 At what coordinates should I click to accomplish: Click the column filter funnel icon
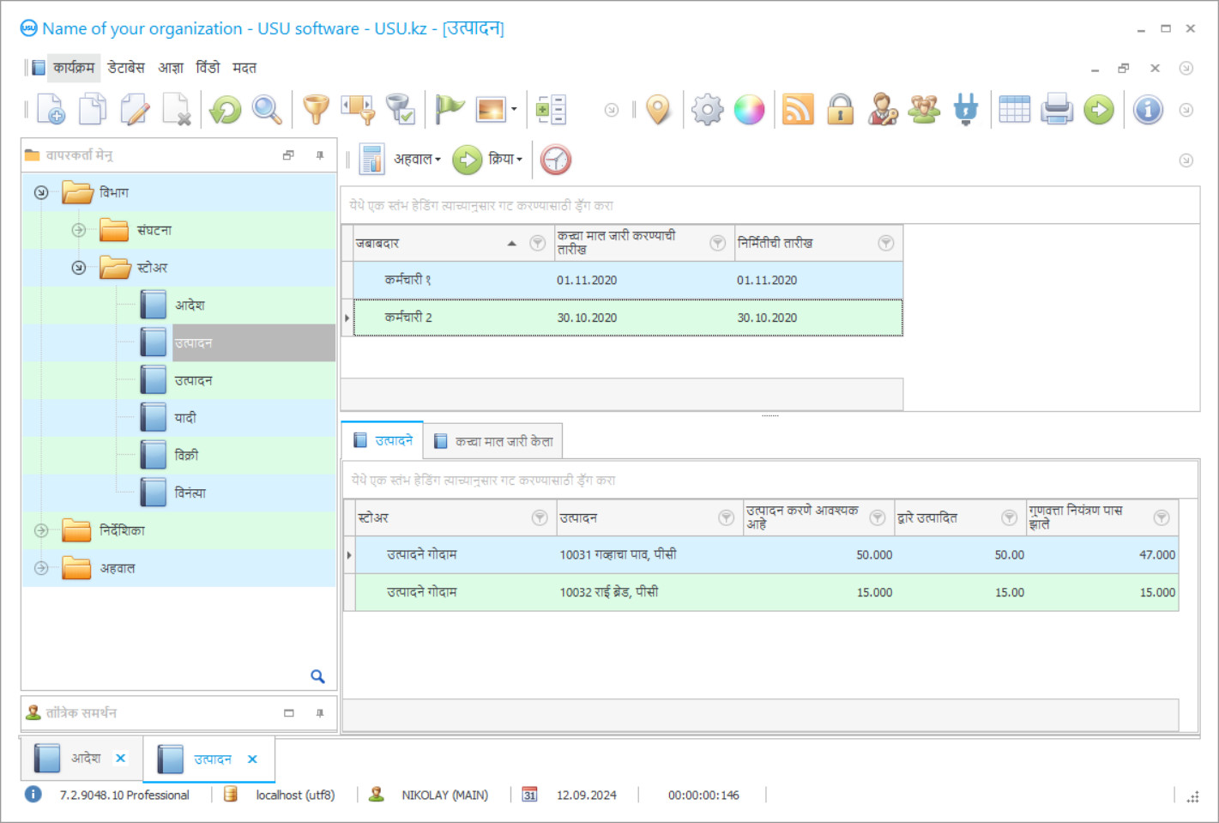pos(358,109)
